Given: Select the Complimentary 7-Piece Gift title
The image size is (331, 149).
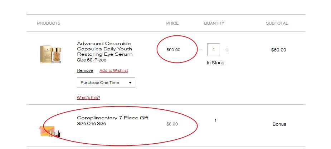Looking at the screenshot, I should click(112, 118).
